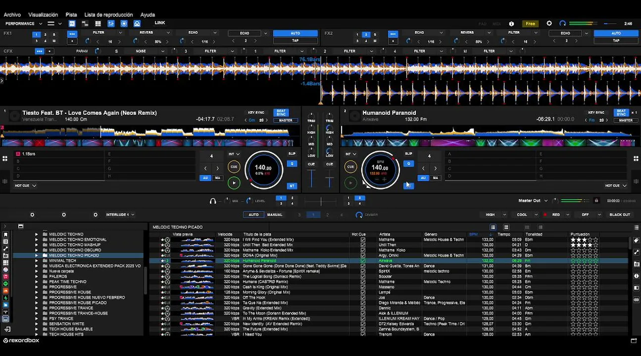Click the pad grid icon right of deck 2
This screenshot has height=356, width=641.
click(636, 159)
